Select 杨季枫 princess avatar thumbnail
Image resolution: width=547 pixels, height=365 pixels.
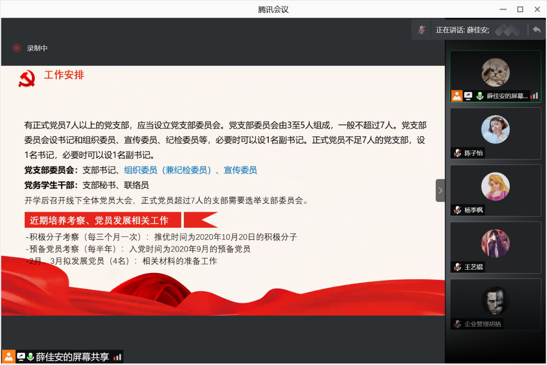click(495, 187)
